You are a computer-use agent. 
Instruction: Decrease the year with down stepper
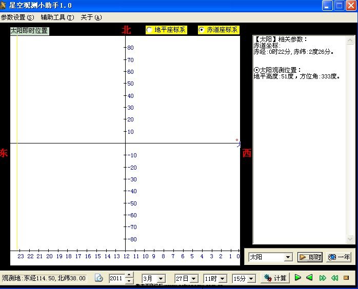coord(129,281)
